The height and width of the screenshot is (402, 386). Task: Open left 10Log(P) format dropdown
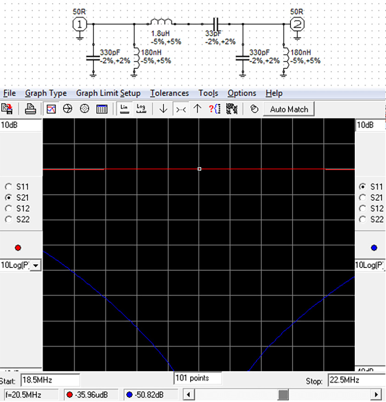36,265
